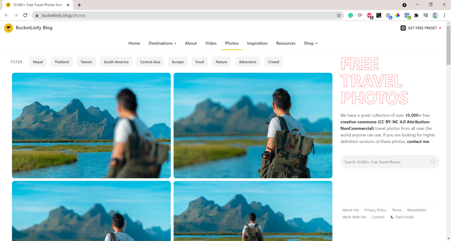Toggle the Food filter chip

pyautogui.click(x=200, y=62)
